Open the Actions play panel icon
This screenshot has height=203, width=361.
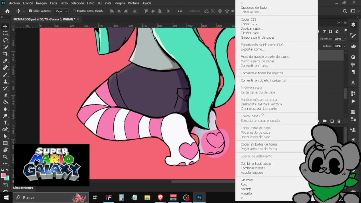pos(353,101)
